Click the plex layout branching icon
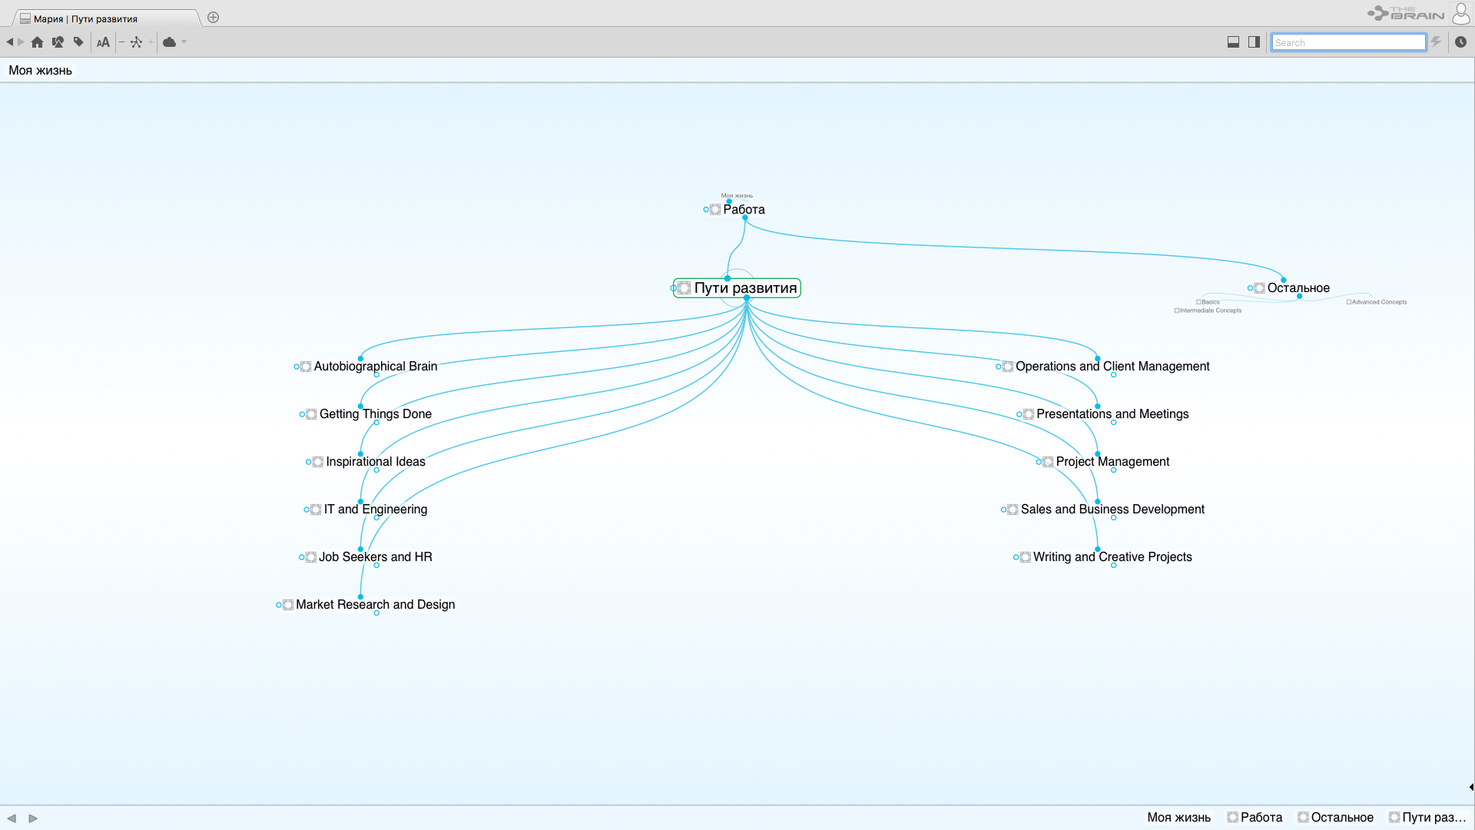1475x830 pixels. point(136,42)
